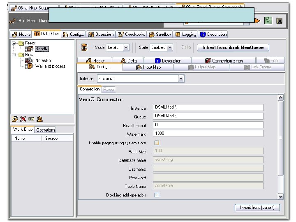Toggle the Blocking add operation checkbox

[157, 195]
